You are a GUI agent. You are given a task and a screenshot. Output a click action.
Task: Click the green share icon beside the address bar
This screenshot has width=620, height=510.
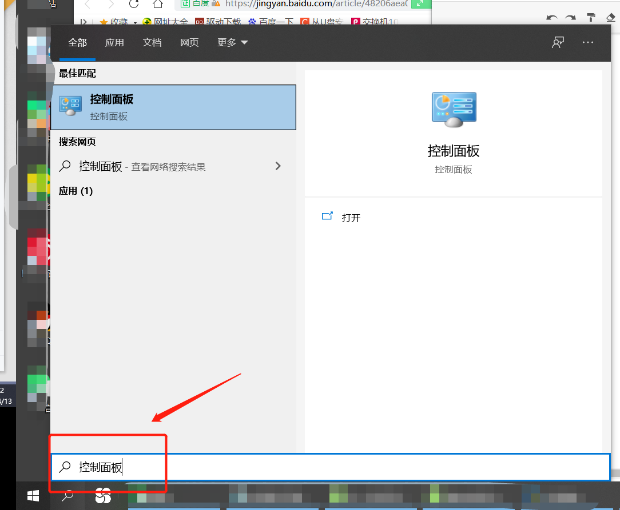click(420, 4)
